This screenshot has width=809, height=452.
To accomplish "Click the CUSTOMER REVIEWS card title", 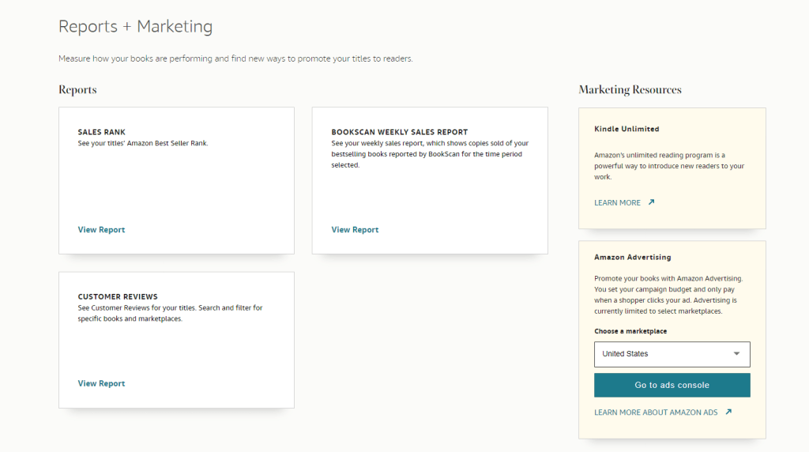I will click(x=118, y=297).
